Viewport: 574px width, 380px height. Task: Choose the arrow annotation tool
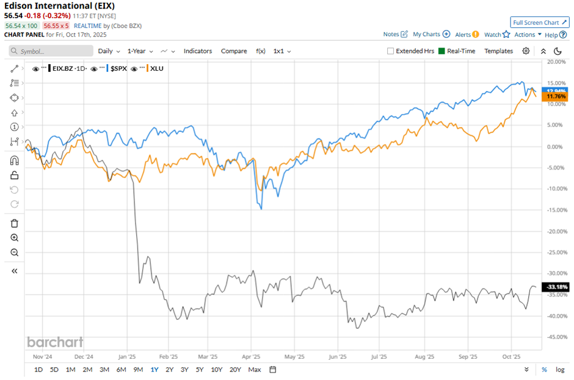click(14, 113)
